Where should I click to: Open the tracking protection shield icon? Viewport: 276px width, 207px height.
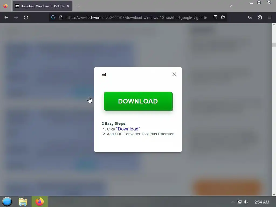53,18
